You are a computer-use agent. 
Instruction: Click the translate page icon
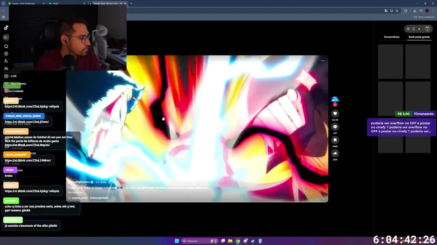tap(386, 11)
